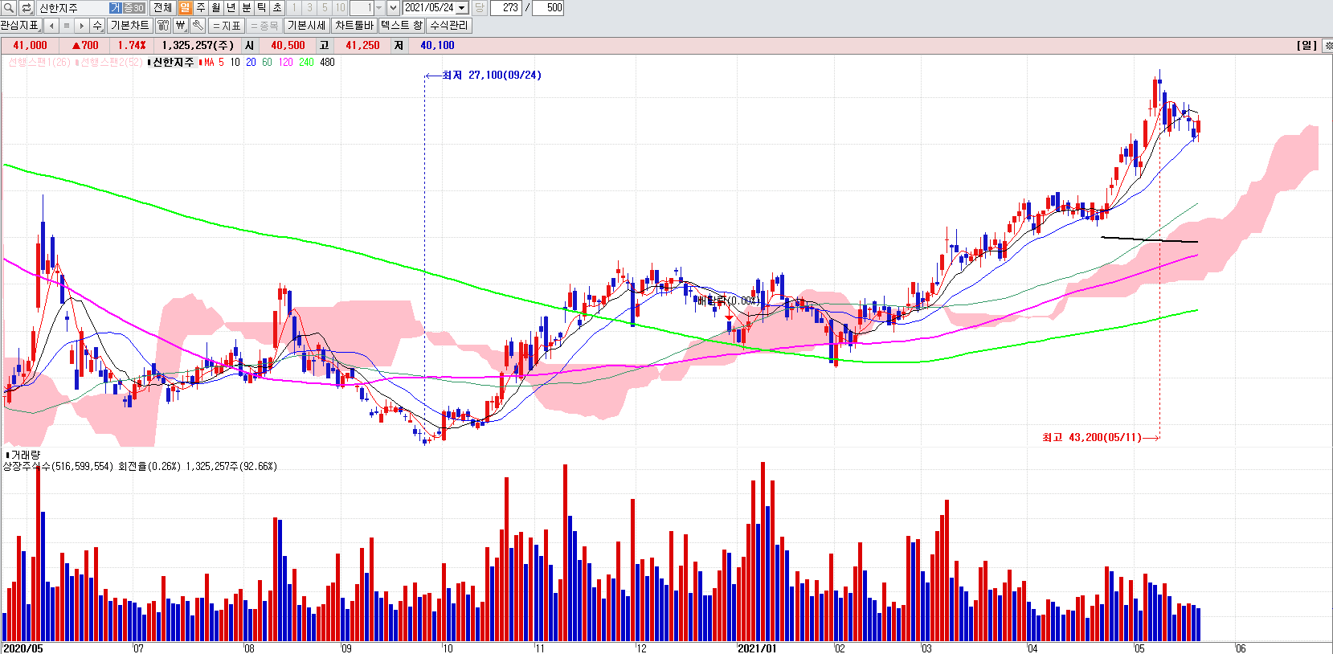This screenshot has width=1333, height=654.
Task: Select the 전체 range button
Action: pos(162,7)
